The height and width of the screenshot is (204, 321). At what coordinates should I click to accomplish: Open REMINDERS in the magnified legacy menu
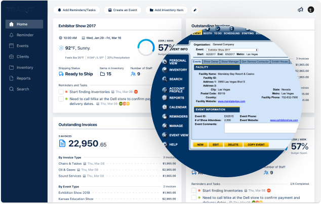click(x=175, y=117)
